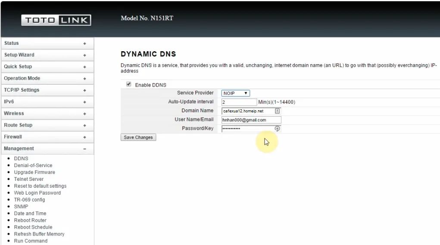
Task: Open the Operation Mode menu item
Action: [47, 78]
